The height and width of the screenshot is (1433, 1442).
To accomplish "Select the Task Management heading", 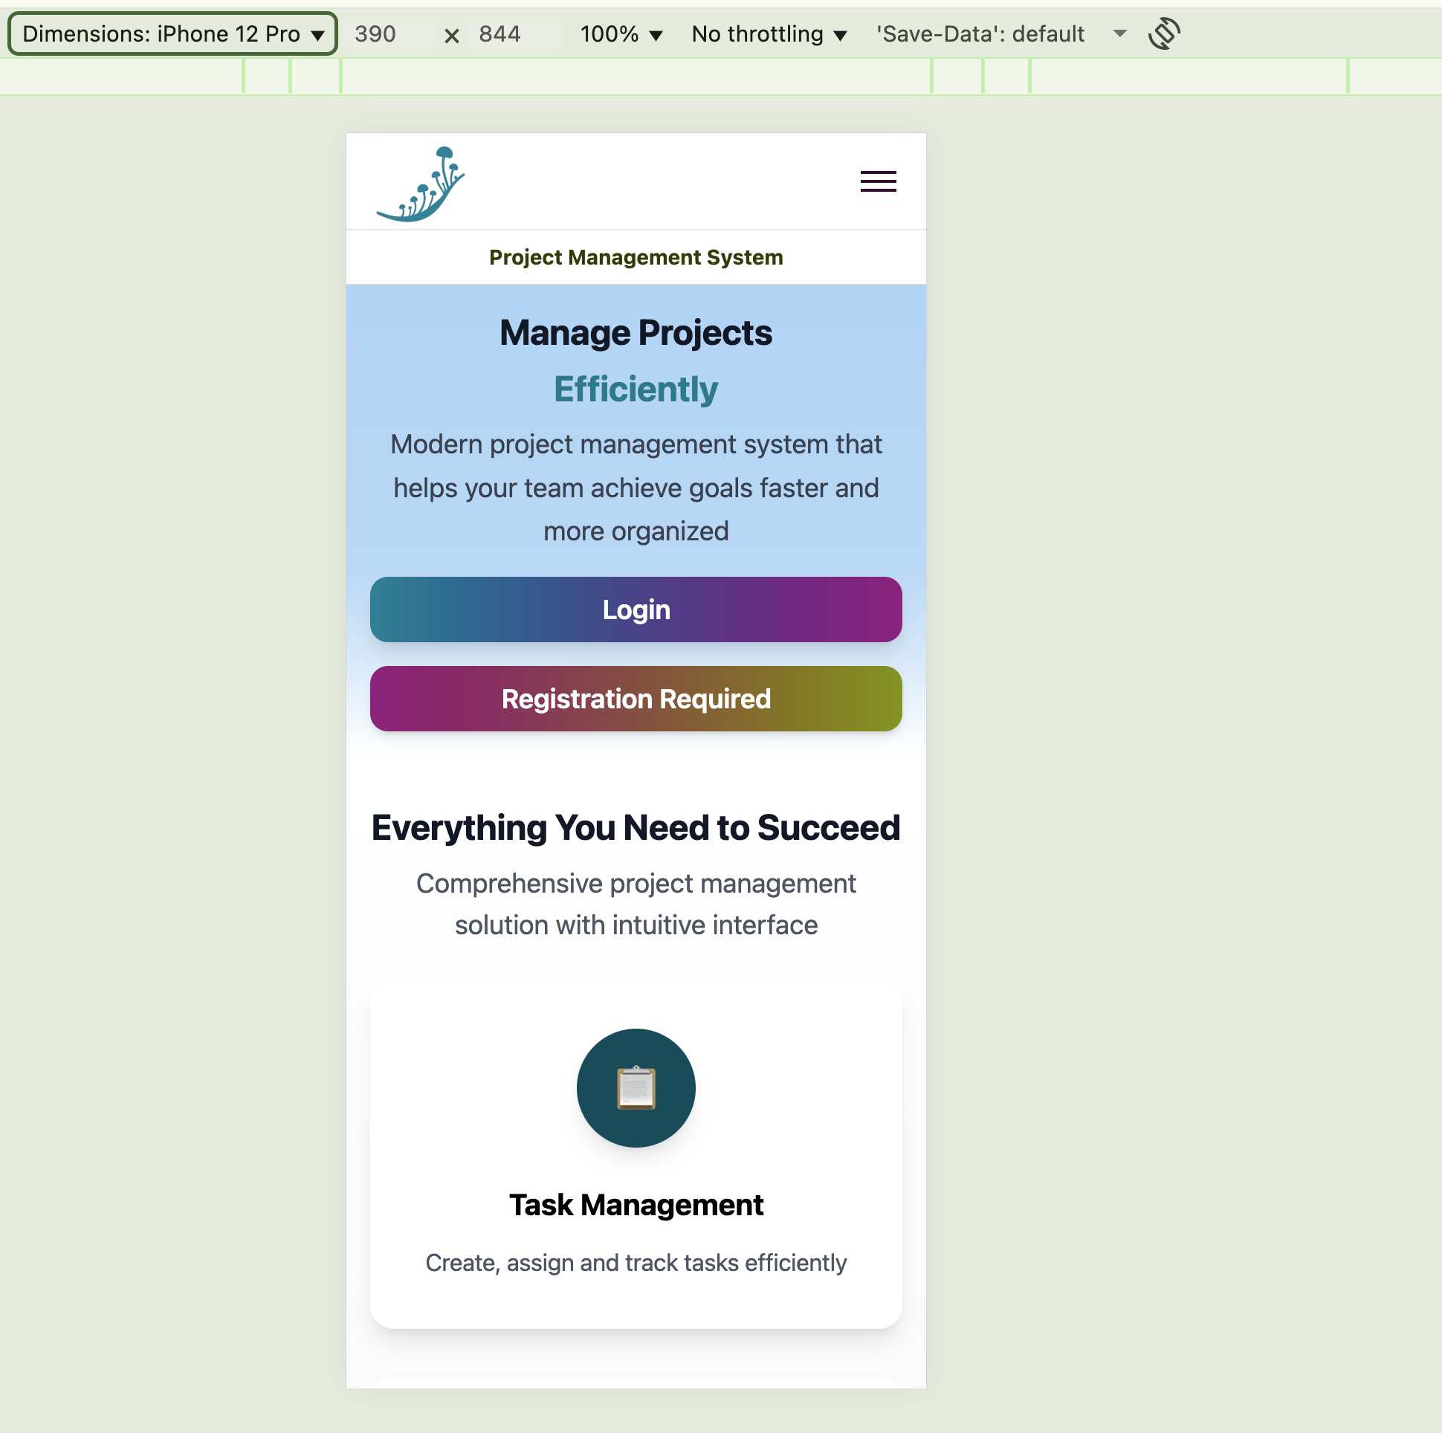I will (x=636, y=1205).
